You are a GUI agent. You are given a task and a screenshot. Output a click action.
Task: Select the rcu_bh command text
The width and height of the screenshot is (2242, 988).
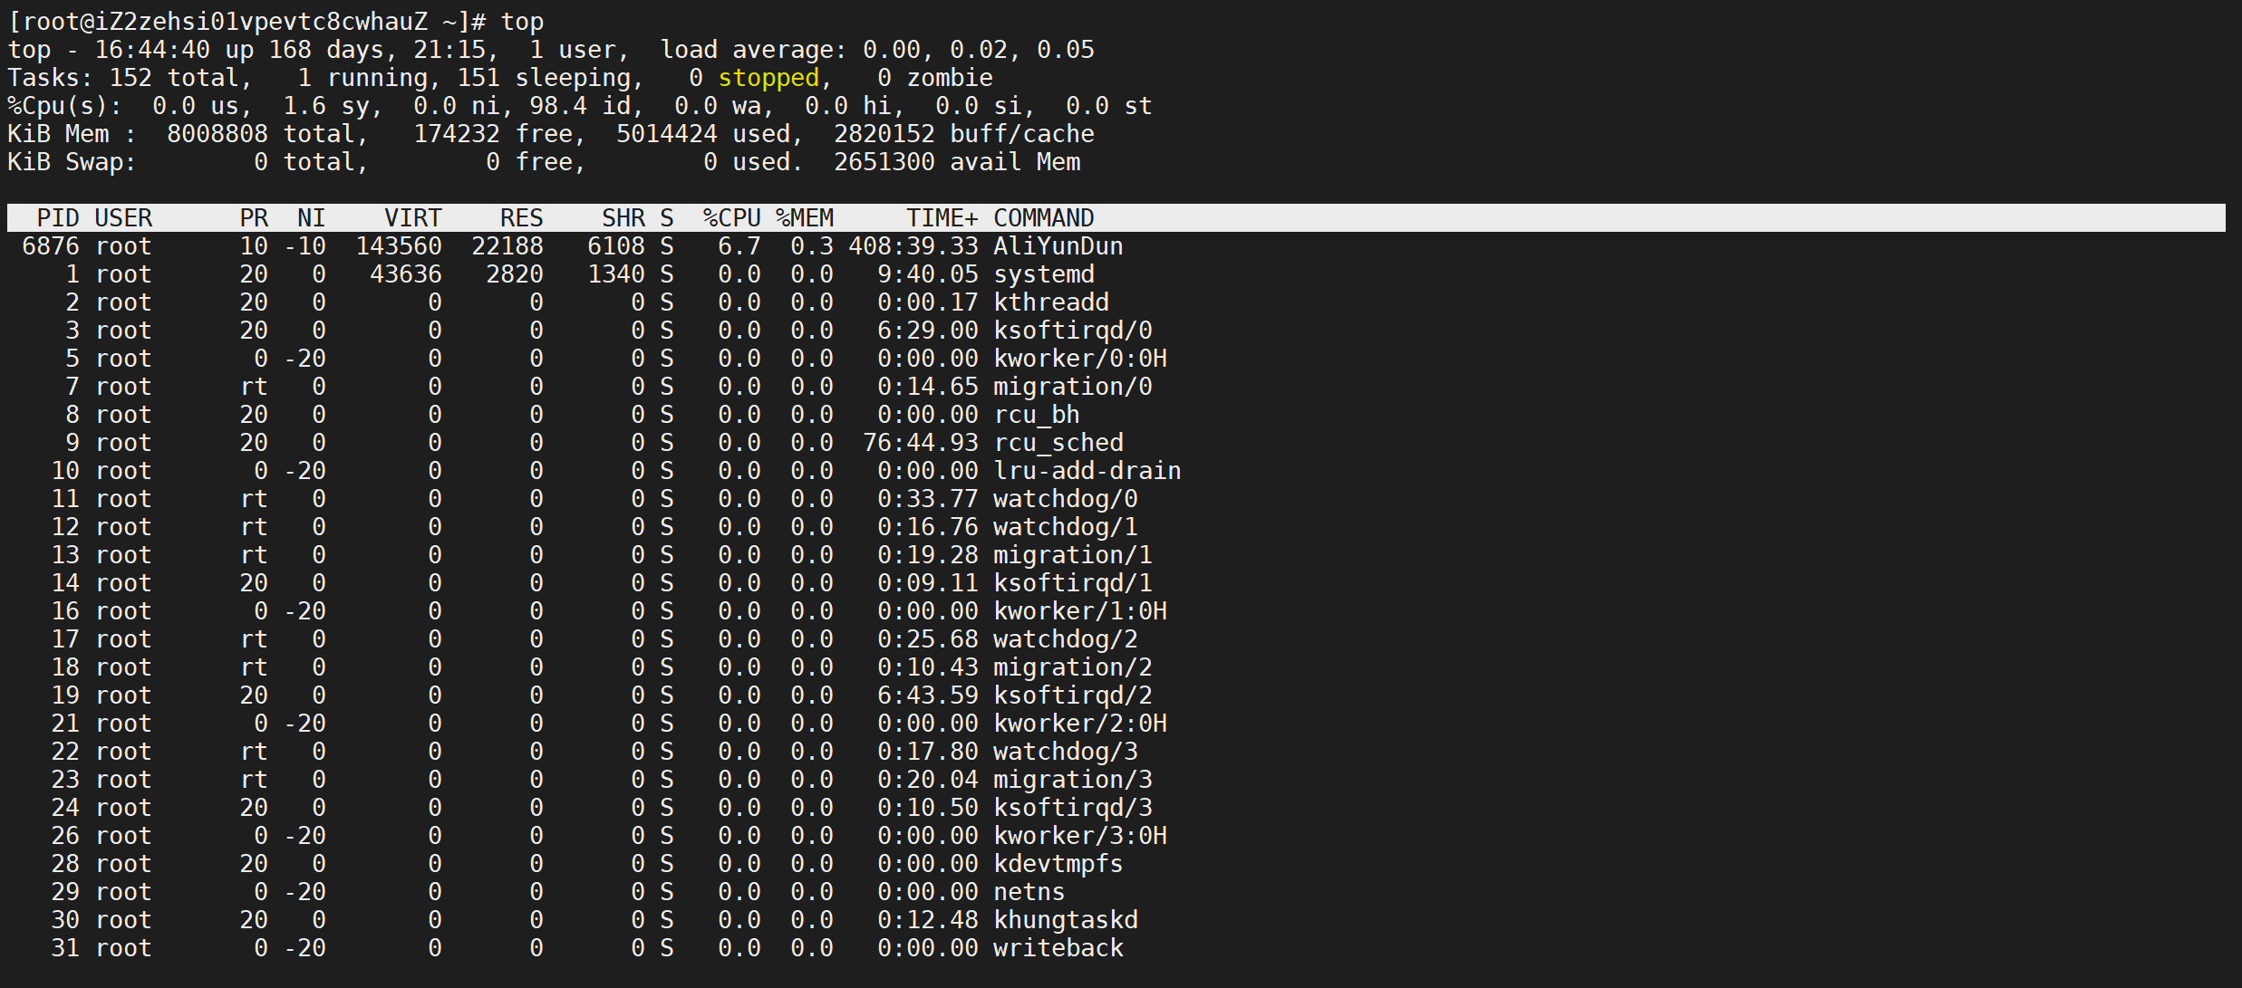[x=1036, y=415]
